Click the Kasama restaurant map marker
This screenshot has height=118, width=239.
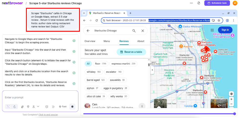[181, 46]
